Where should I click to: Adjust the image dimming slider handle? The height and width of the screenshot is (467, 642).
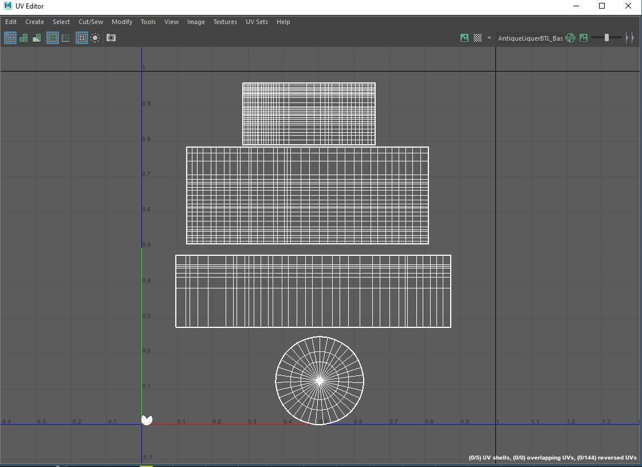pos(607,38)
